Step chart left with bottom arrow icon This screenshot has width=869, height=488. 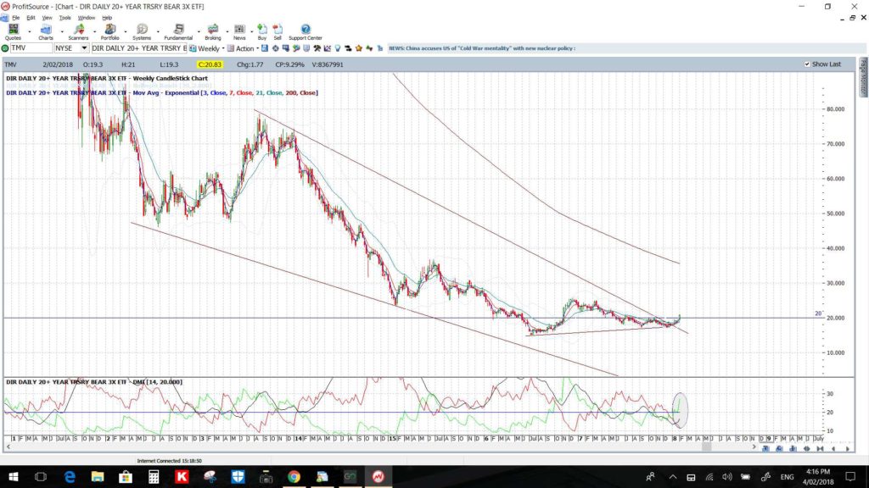[834, 449]
